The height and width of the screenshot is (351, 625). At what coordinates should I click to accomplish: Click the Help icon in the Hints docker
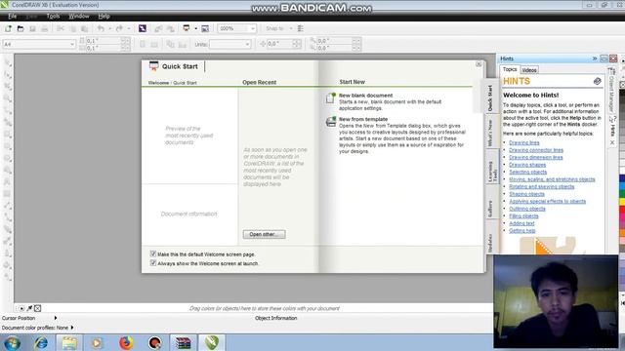click(597, 81)
